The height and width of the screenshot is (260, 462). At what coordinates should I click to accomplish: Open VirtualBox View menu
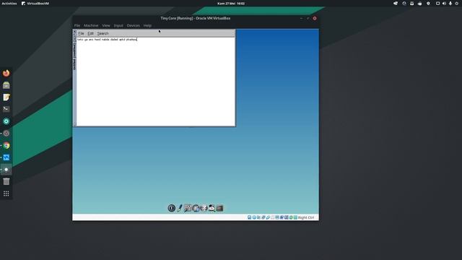106,26
